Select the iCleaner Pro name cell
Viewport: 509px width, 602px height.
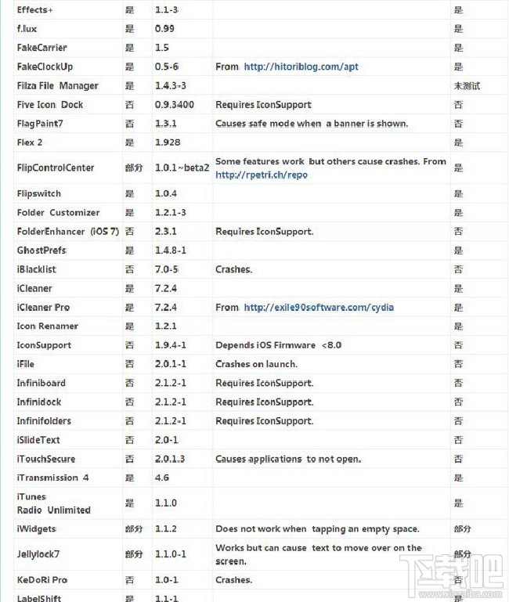tap(43, 308)
